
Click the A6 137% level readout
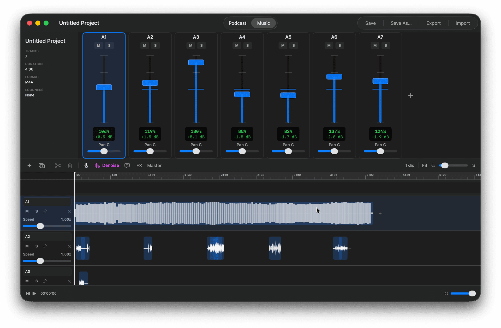point(334,134)
